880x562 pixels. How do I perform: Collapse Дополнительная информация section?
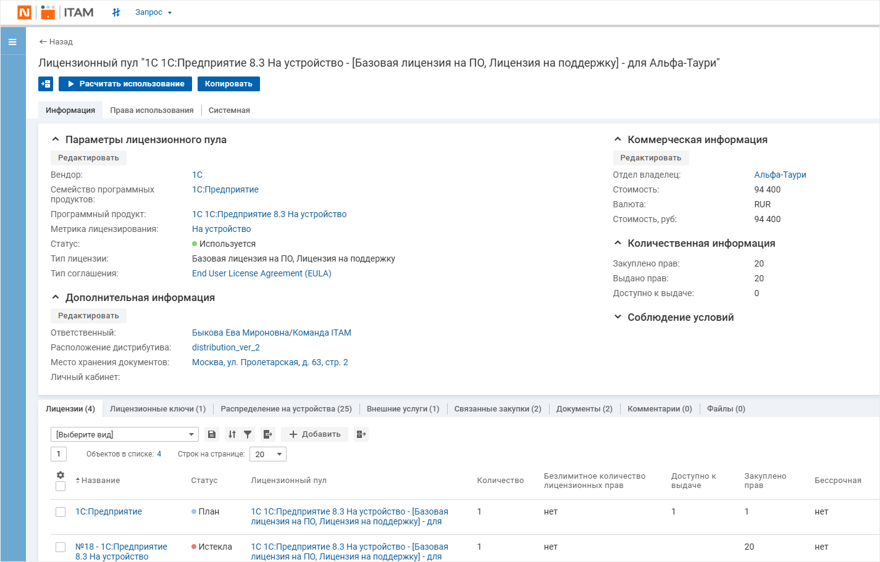(56, 297)
